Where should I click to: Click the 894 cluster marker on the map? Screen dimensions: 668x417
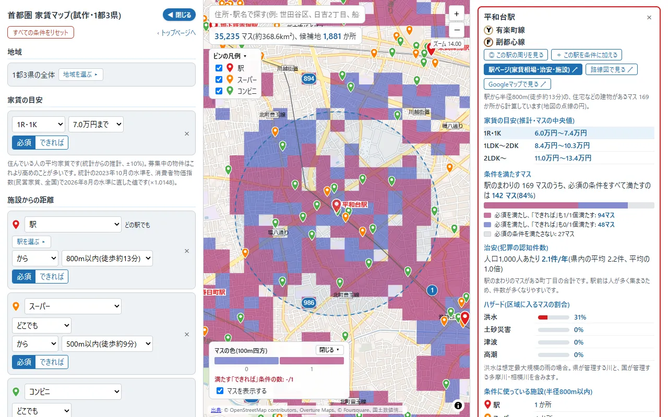point(308,79)
